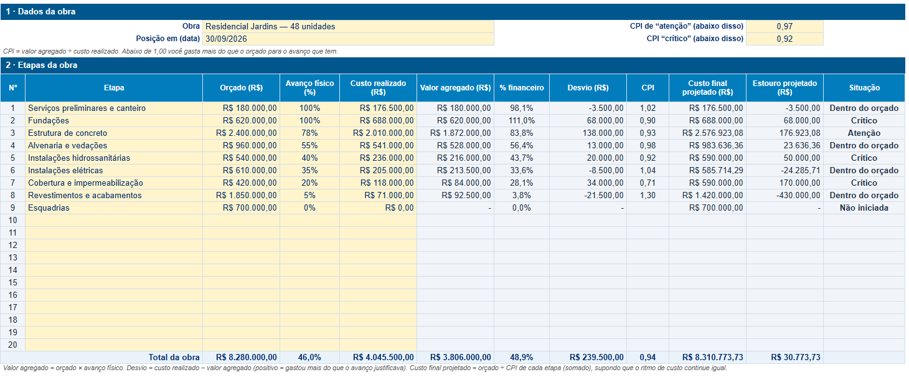Select the total budget cell R$ 8.280.000,00
The height and width of the screenshot is (377, 909).
242,357
